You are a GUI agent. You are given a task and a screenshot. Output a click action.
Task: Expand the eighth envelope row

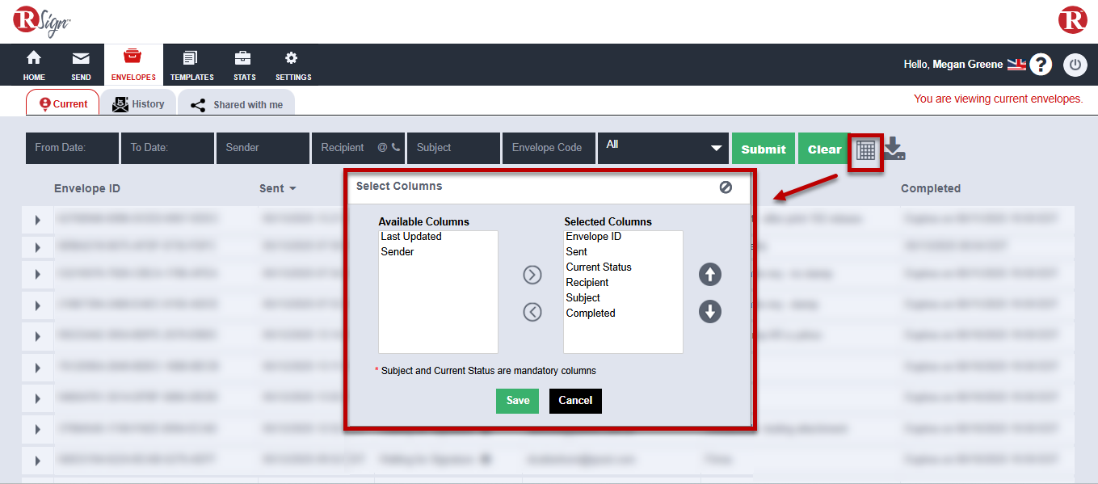pos(38,429)
